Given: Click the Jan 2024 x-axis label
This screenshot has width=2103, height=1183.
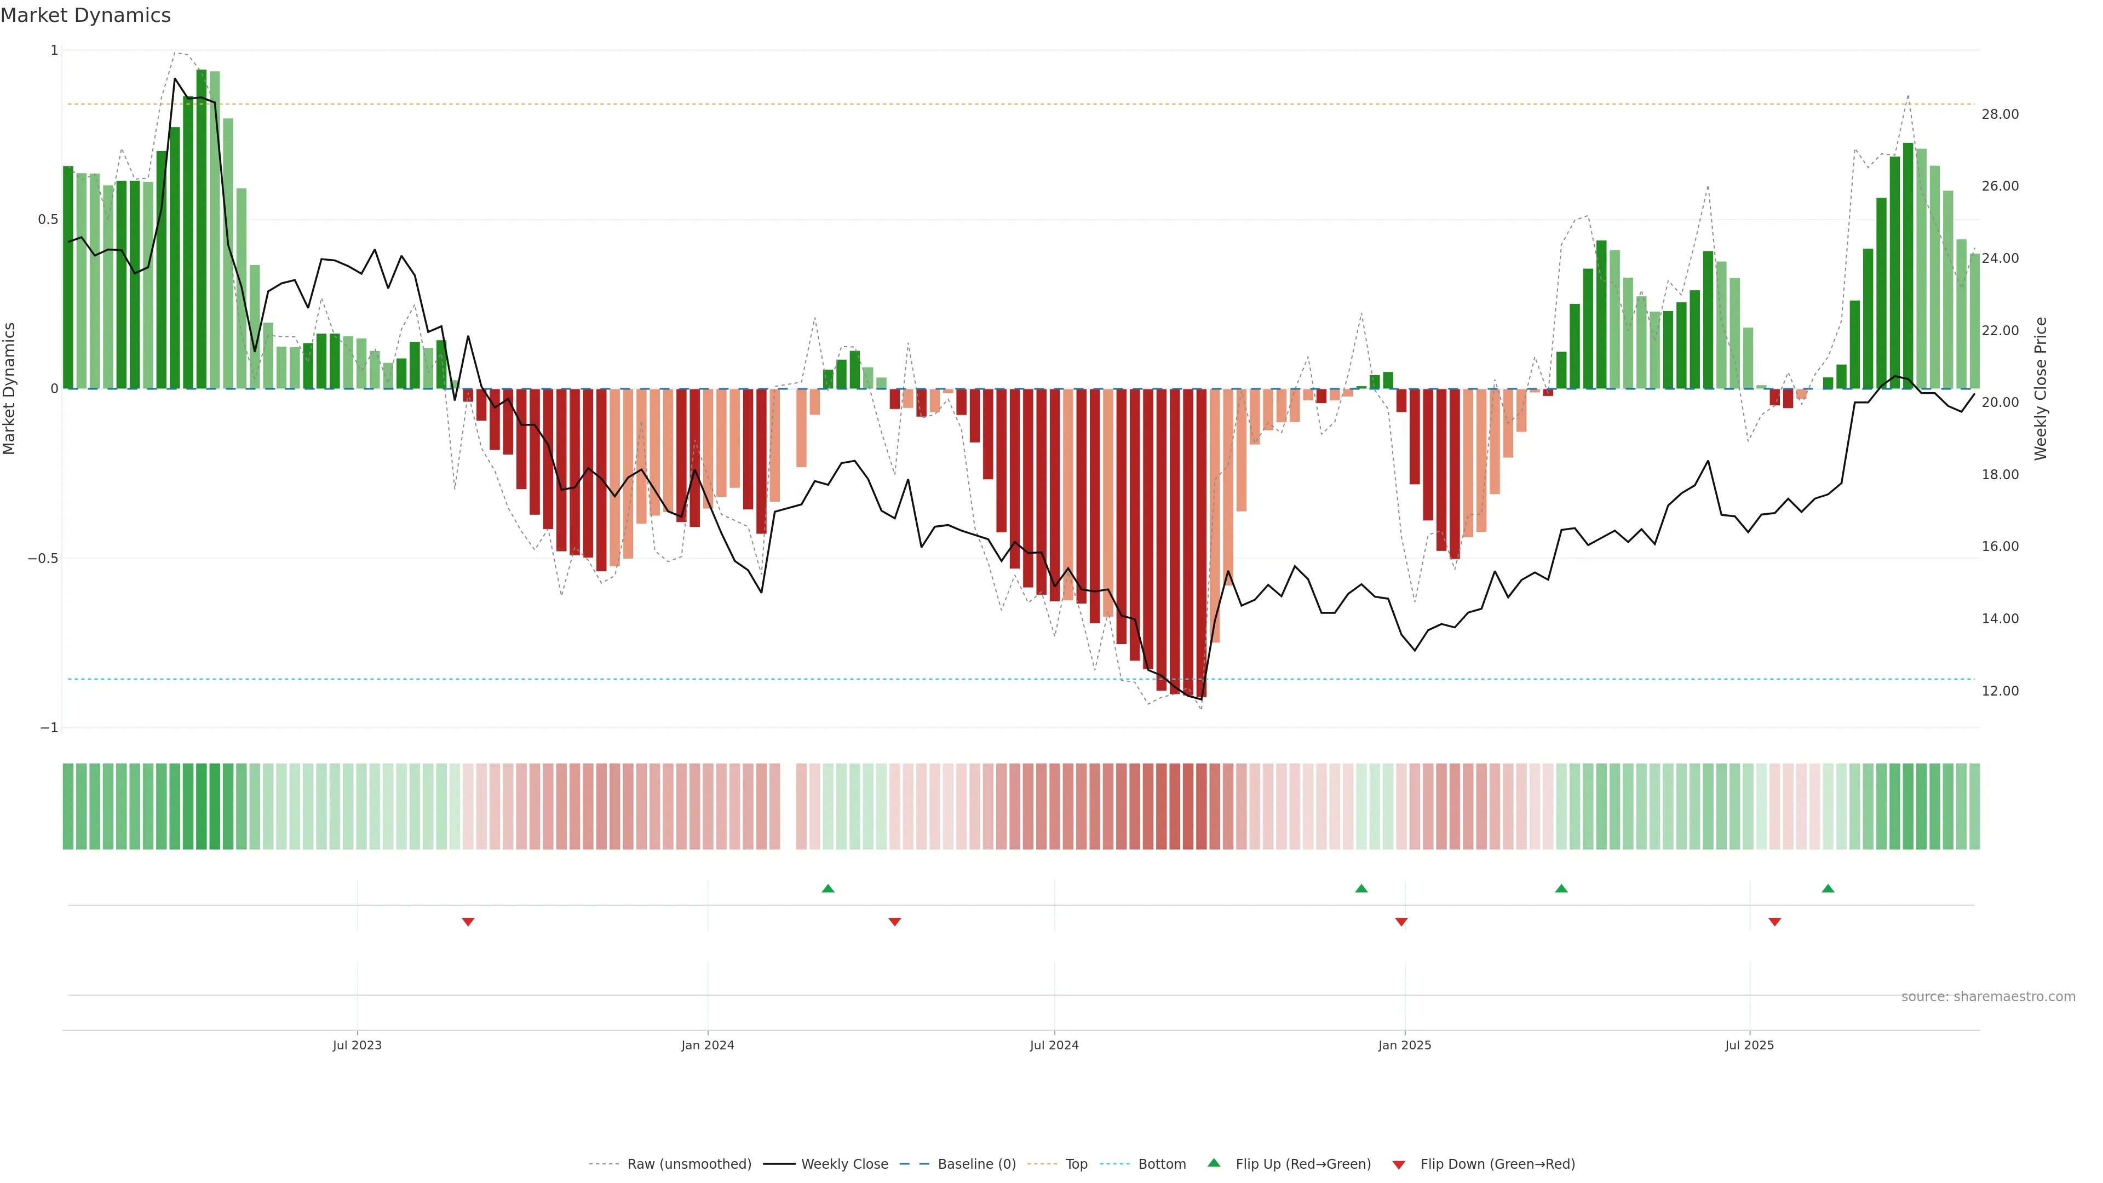Looking at the screenshot, I should (708, 1045).
